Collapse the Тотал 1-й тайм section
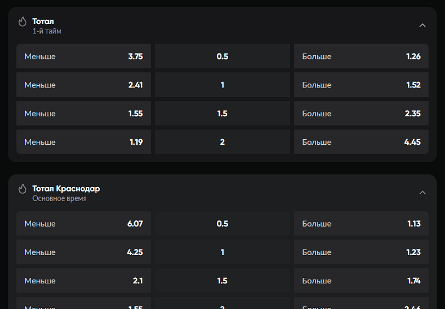This screenshot has height=309, width=445. [422, 25]
